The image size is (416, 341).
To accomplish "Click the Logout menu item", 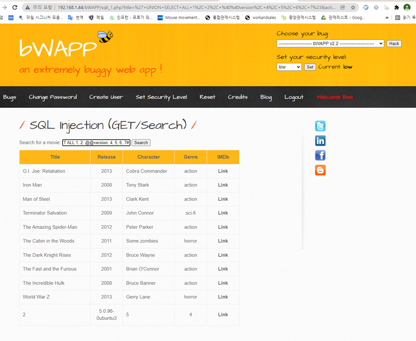I will click(x=294, y=97).
